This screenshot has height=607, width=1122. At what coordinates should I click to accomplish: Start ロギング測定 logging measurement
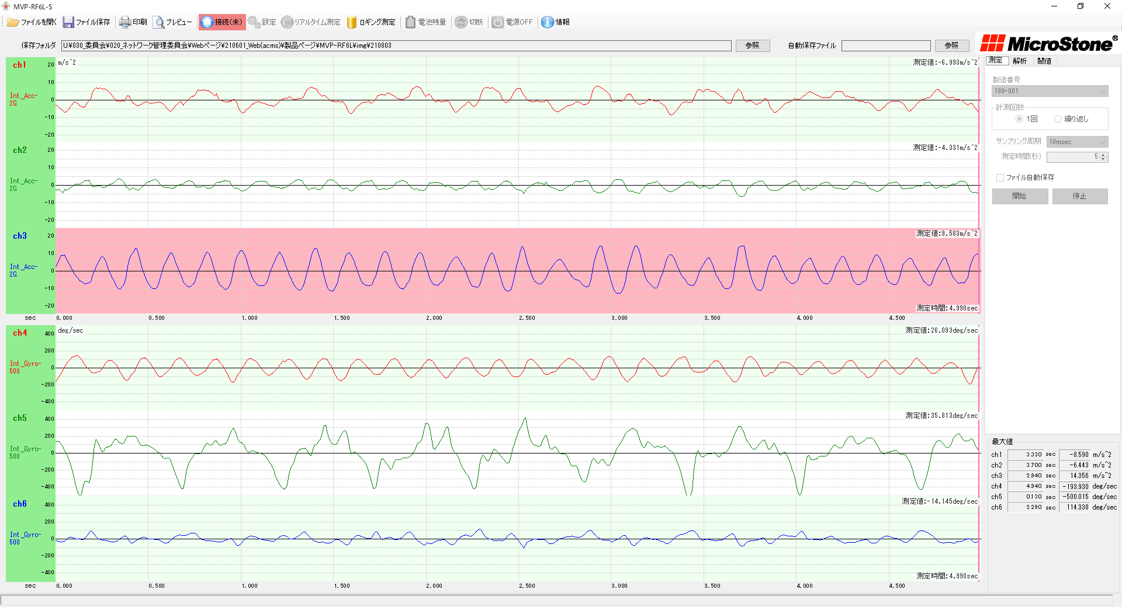(x=371, y=22)
